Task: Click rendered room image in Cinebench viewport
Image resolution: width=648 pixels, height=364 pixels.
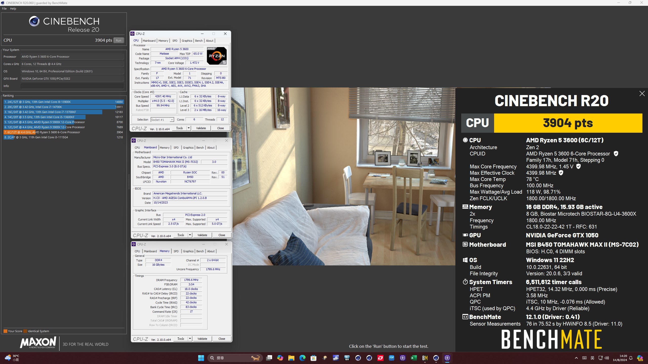Action: point(343,176)
